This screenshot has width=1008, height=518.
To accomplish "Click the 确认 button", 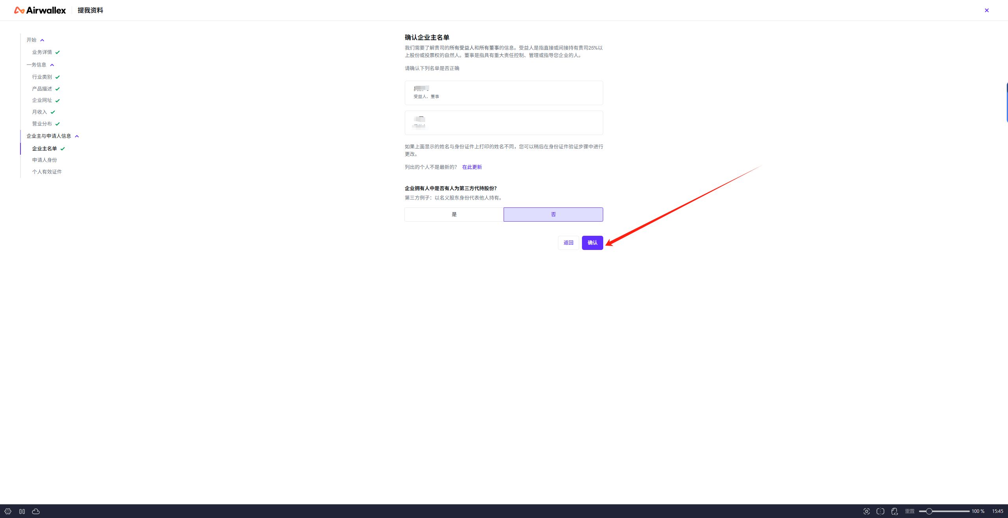I will [592, 243].
